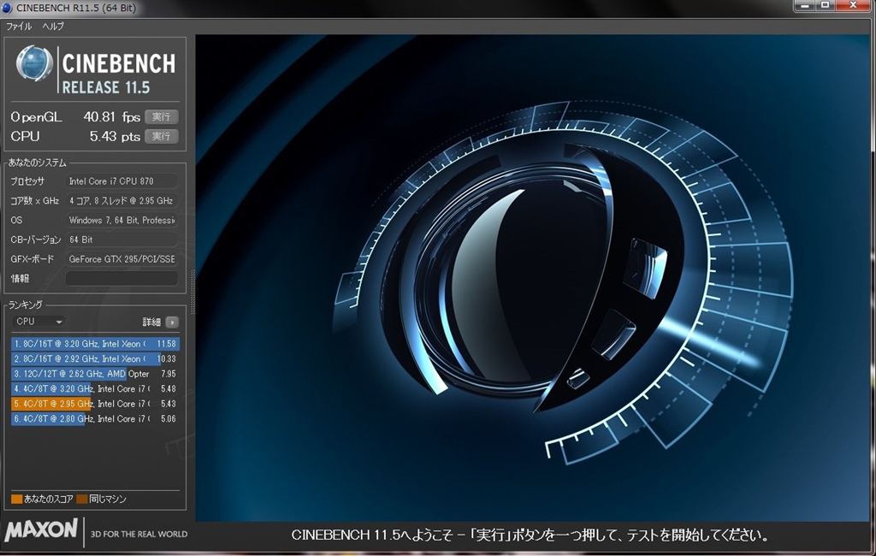Run the CPU test with its 実行 button
Screen dimensions: 876x556
tap(161, 136)
